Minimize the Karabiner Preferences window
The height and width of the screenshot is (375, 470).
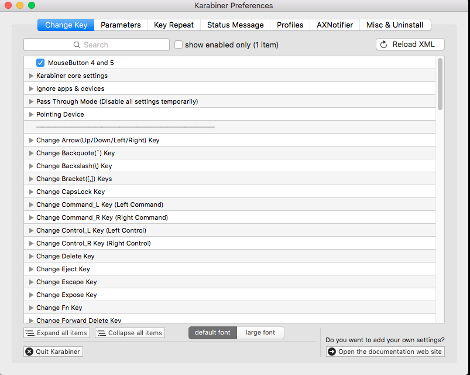(20, 5)
